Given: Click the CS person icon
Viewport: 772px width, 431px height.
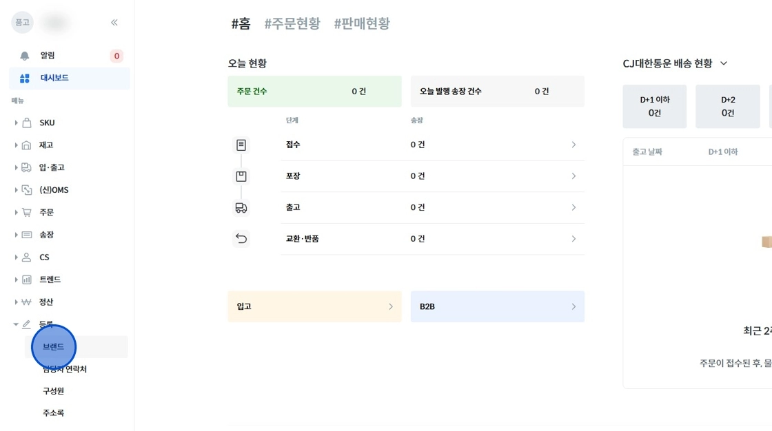Looking at the screenshot, I should coord(27,257).
